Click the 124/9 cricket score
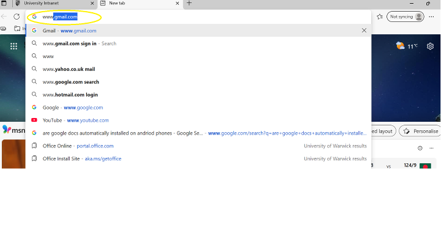The image size is (441, 241). [410, 165]
